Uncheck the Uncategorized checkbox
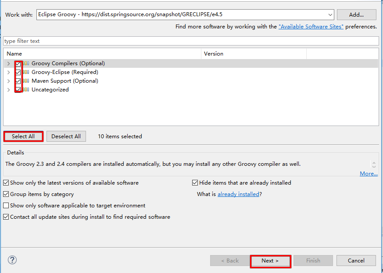Viewport: 383px width, 273px height. 18,90
